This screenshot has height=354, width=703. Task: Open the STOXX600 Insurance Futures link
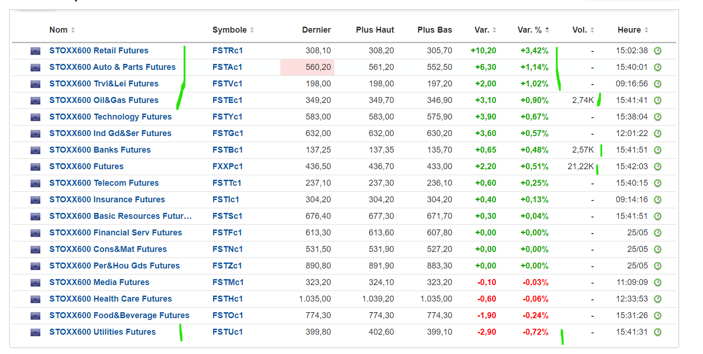(x=107, y=200)
